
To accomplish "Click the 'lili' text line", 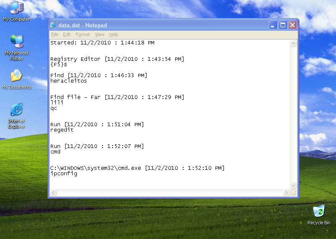I will point(57,102).
